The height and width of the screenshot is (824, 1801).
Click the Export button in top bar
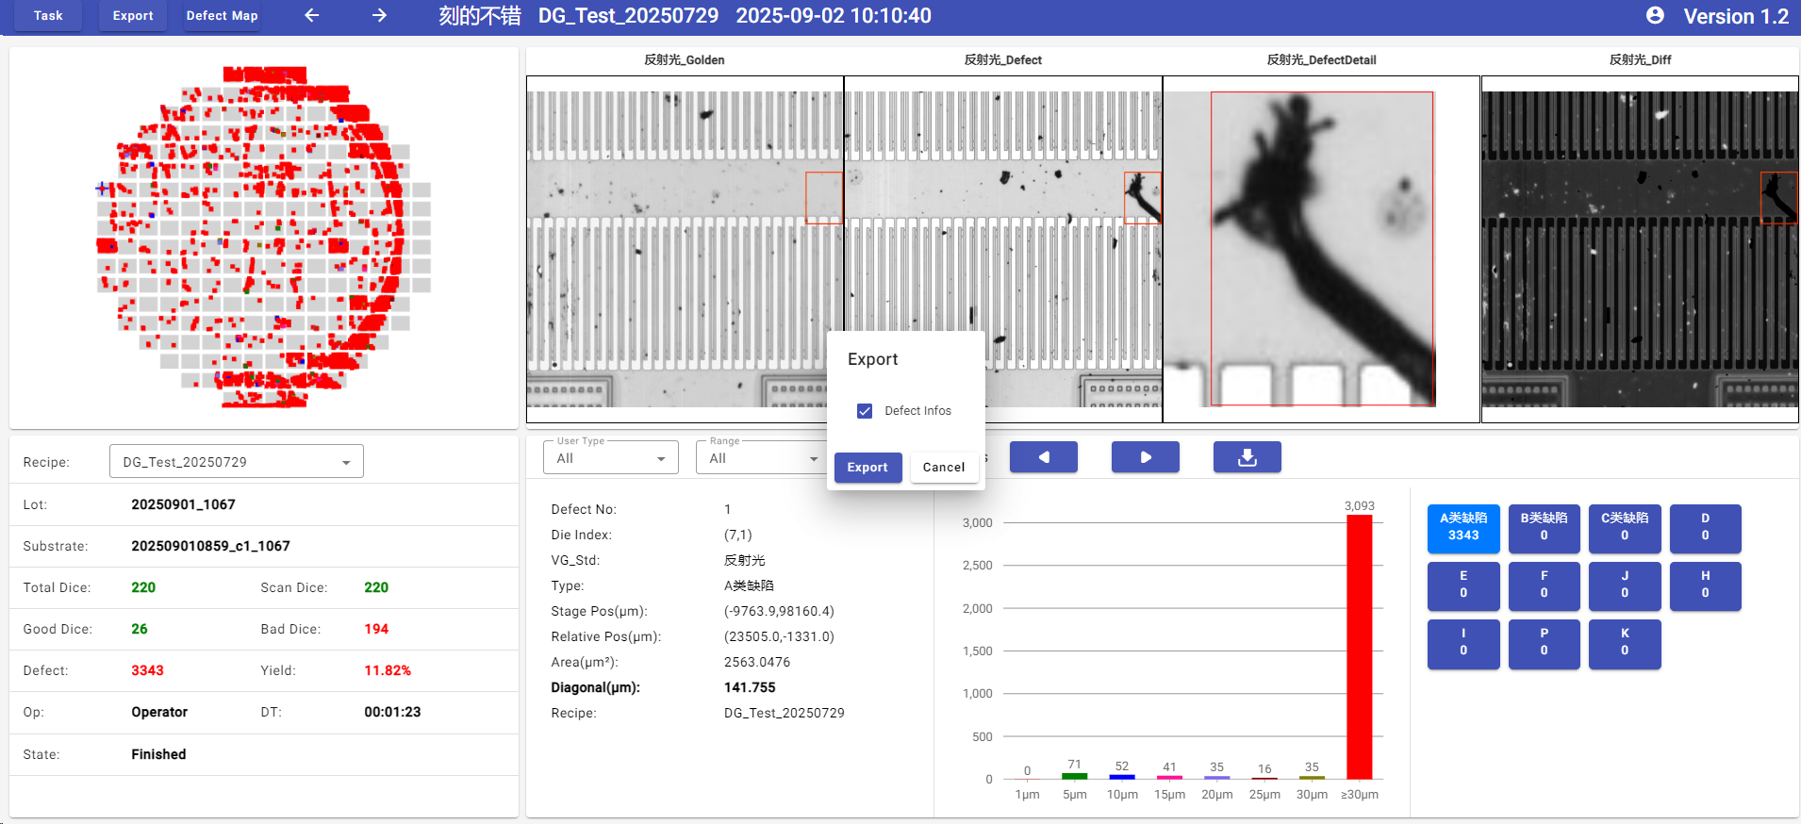(x=133, y=16)
